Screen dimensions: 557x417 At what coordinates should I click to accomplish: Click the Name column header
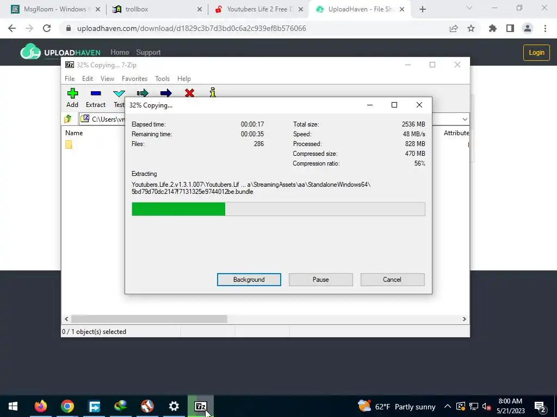[x=74, y=133]
